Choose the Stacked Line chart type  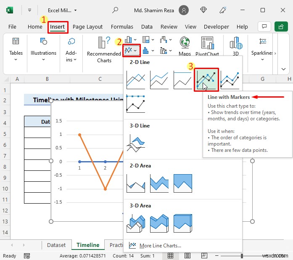[159, 80]
